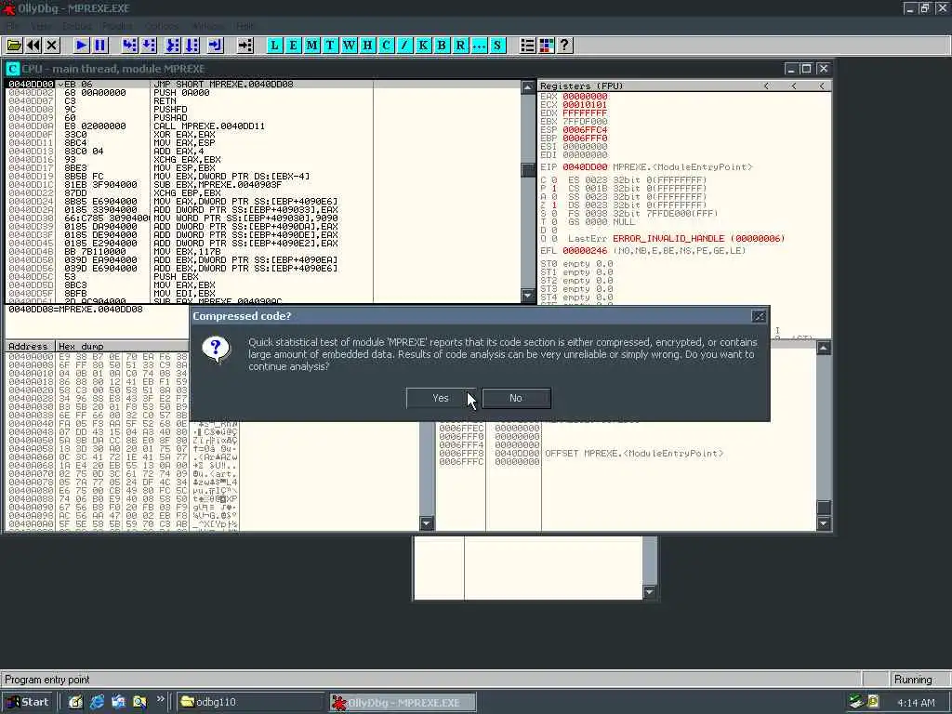Click EIP register value 0040DD00
Image resolution: width=952 pixels, height=714 pixels.
pos(585,167)
